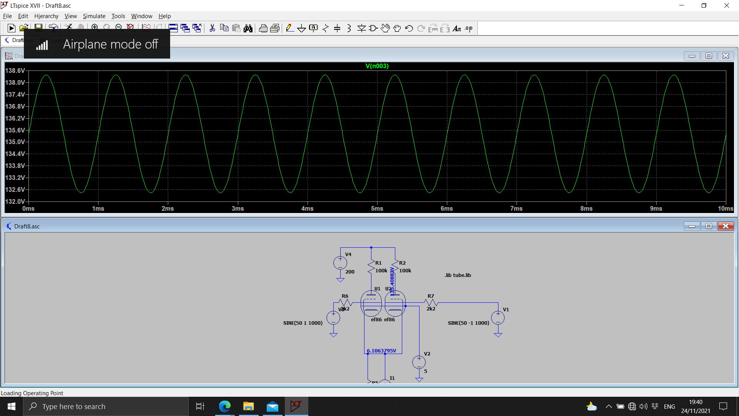The height and width of the screenshot is (416, 739).
Task: Open Find with the binoculars icon
Action: pos(248,28)
